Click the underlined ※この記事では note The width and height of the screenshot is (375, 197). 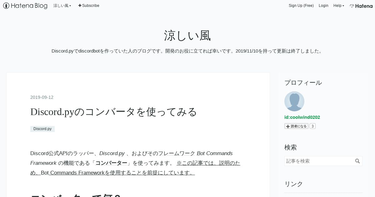click(135, 168)
